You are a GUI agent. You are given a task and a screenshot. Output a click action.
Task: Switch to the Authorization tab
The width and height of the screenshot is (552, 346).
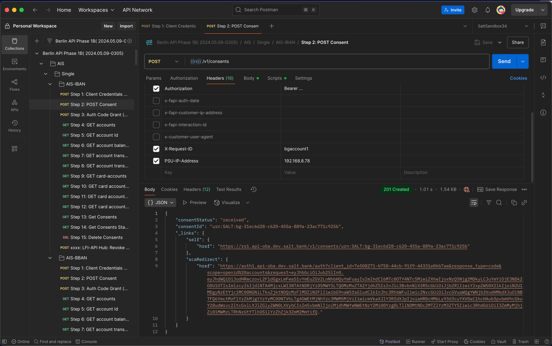point(184,78)
